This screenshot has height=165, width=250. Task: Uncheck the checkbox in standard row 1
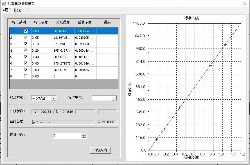coord(26,31)
